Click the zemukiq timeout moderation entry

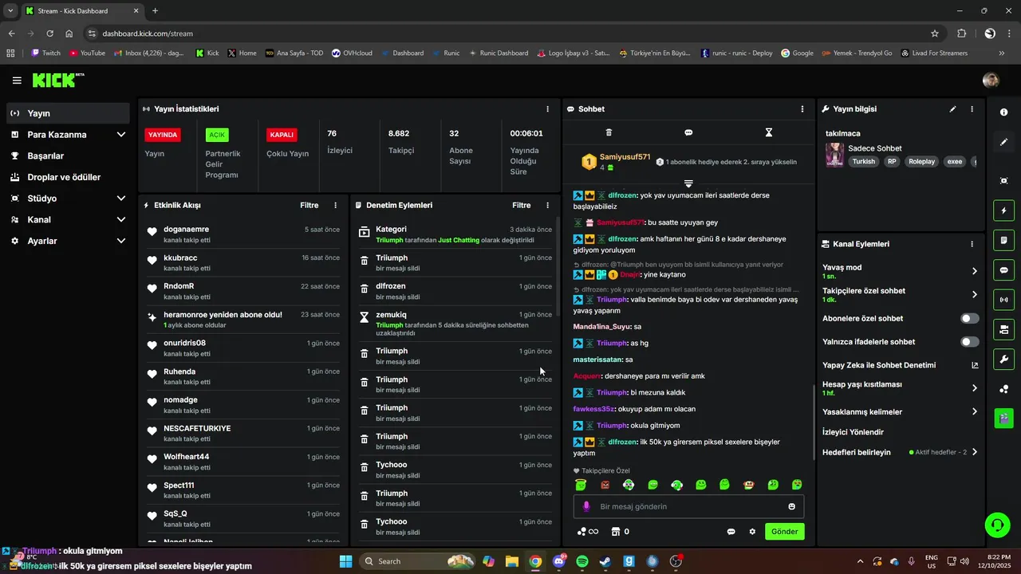coord(455,324)
